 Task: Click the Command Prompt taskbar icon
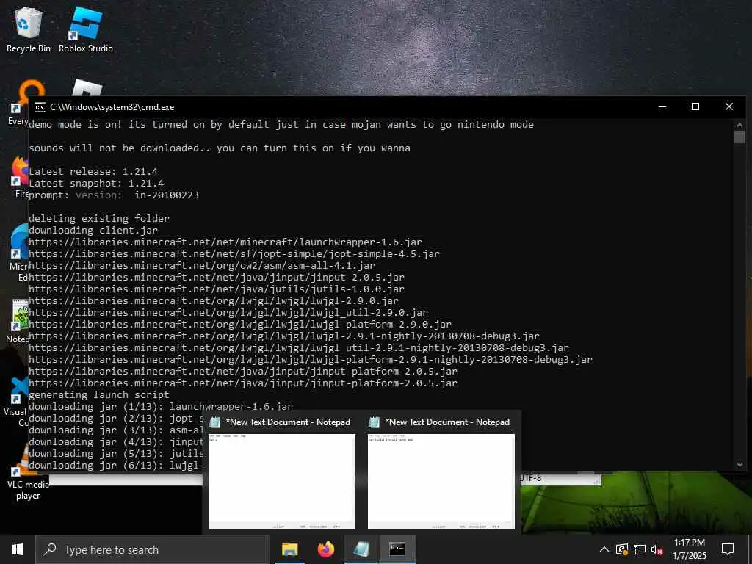point(397,549)
